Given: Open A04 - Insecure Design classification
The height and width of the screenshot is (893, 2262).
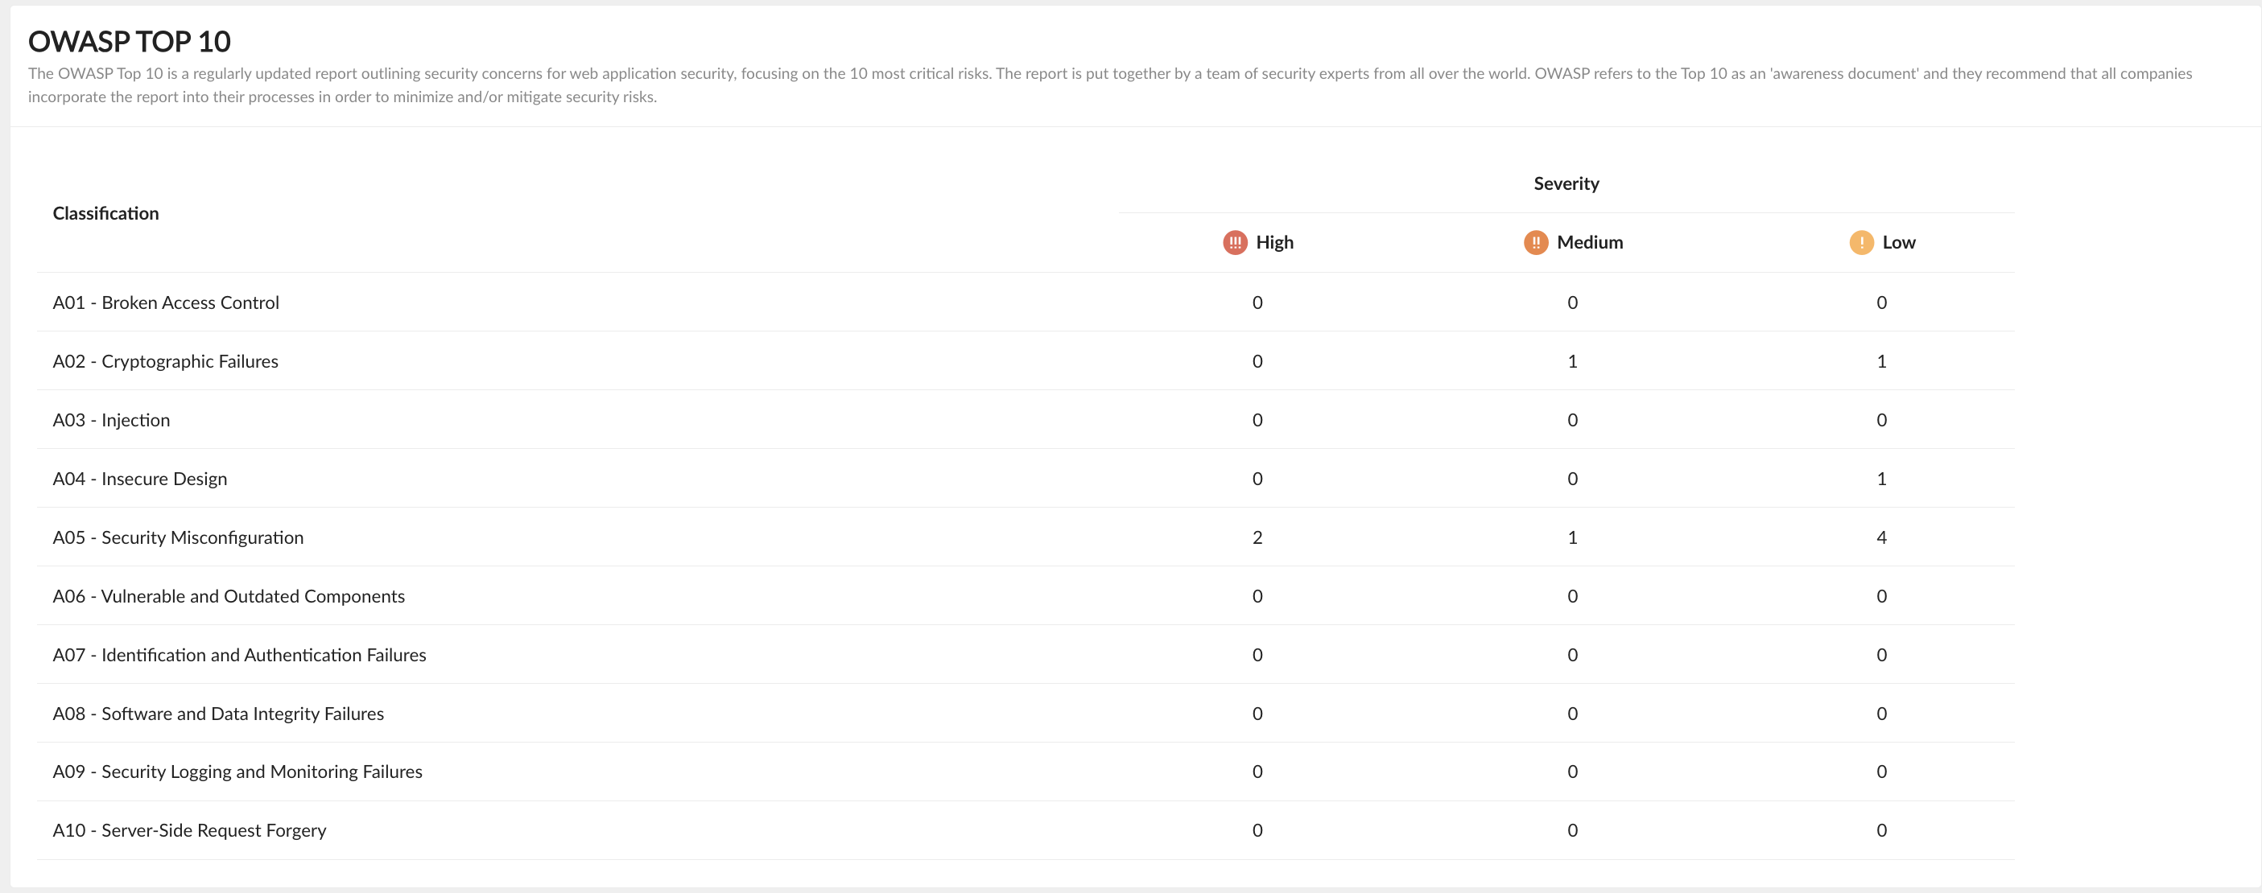Looking at the screenshot, I should [x=139, y=479].
